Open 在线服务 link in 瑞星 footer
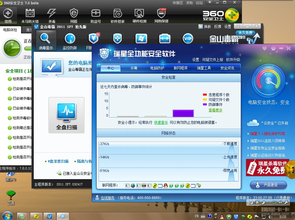The width and height of the screenshot is (295, 220). pos(108,198)
